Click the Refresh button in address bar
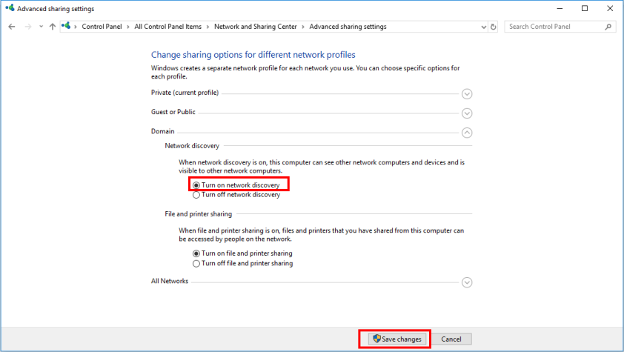Viewport: 624px width, 352px height. [494, 27]
